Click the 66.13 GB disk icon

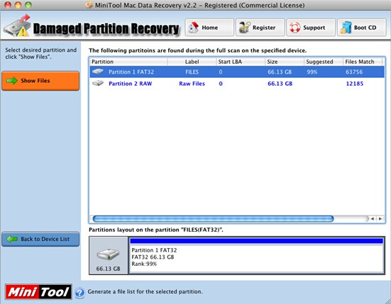(x=108, y=254)
